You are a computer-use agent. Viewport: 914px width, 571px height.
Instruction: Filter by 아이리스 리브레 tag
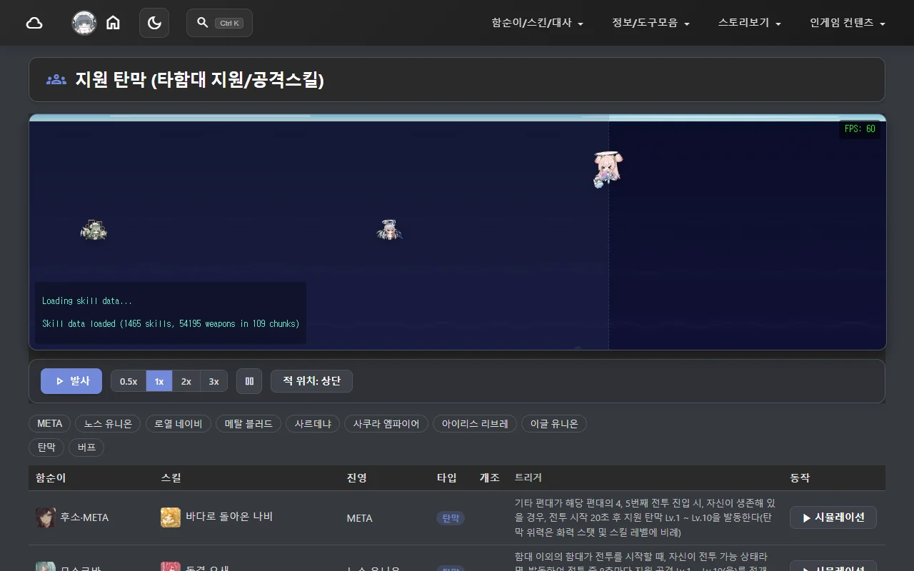[x=475, y=424]
